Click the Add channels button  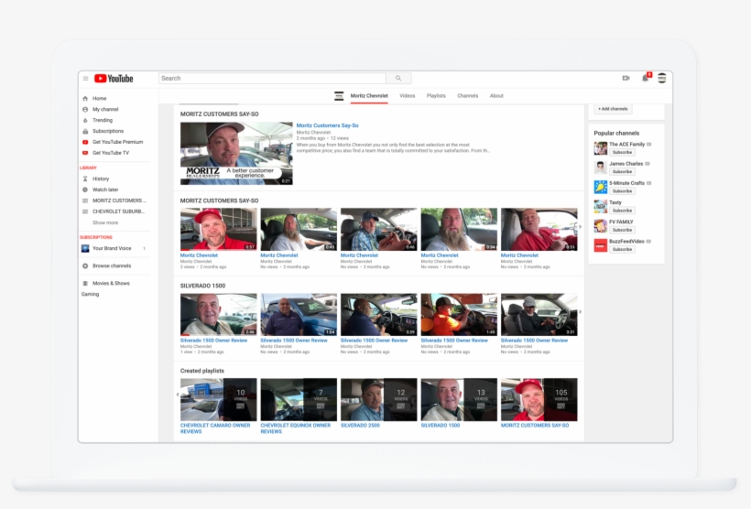point(613,109)
